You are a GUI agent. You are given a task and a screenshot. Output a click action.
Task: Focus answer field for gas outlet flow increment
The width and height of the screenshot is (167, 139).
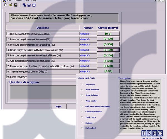click(88, 61)
